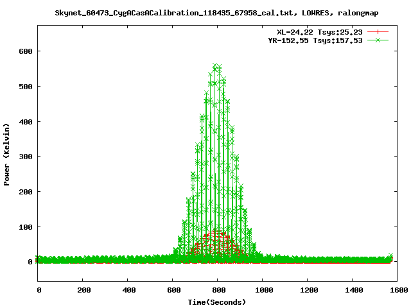Click the 1400 tick label on the time axis
Screen dimensions: 411x308
tap(354, 290)
